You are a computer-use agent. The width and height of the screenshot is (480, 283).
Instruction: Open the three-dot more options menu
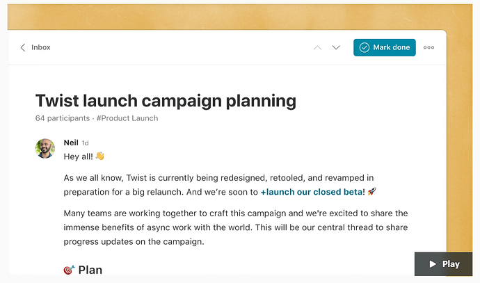click(x=429, y=47)
